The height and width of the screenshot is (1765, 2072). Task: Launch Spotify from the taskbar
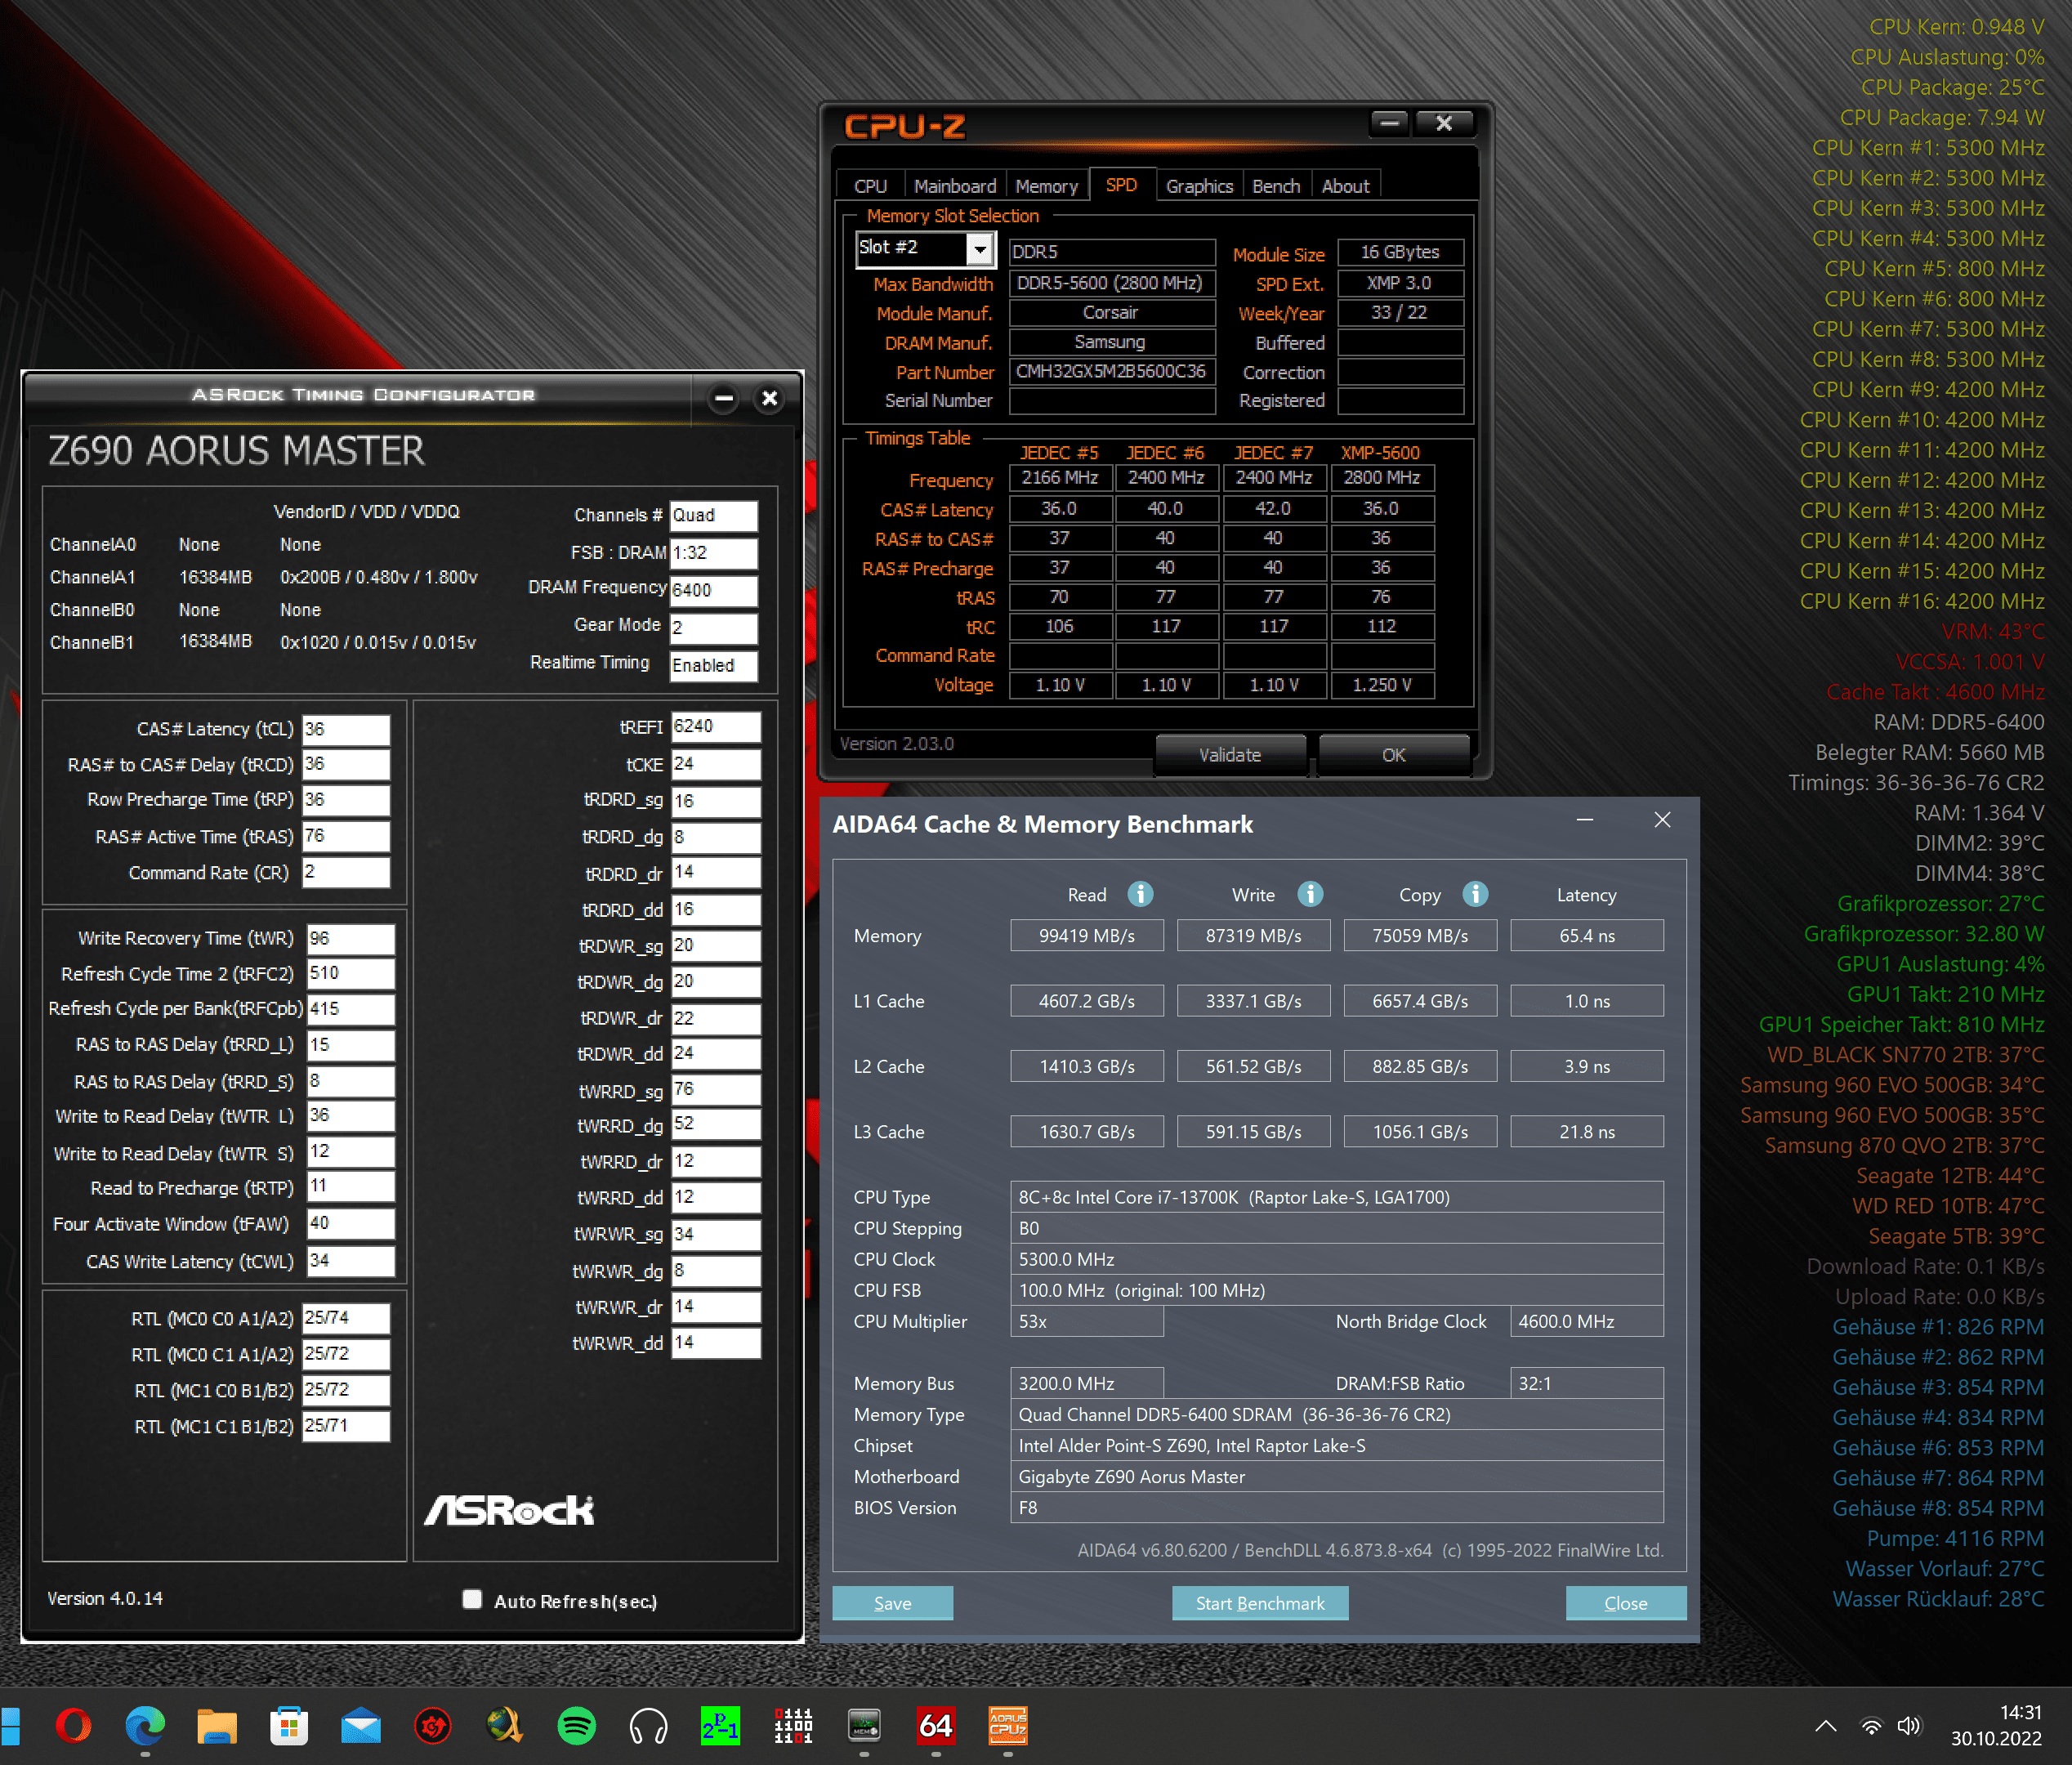(x=576, y=1726)
